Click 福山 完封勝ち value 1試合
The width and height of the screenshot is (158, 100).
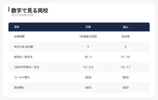tap(125, 88)
